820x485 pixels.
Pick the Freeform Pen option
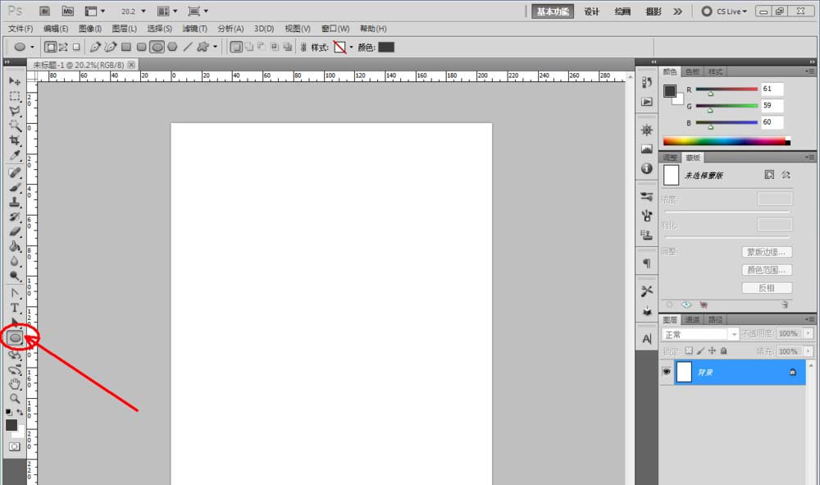111,47
